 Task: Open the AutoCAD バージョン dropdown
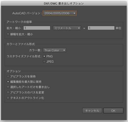click(x=60, y=13)
